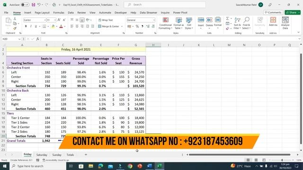
Task: Click the Center text alignment icon
Action: pyautogui.click(x=77, y=26)
